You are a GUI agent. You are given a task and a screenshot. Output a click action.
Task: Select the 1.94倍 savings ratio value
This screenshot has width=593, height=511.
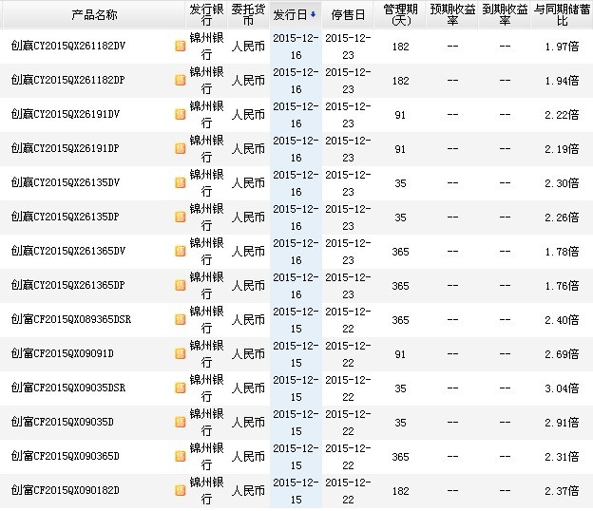click(562, 81)
